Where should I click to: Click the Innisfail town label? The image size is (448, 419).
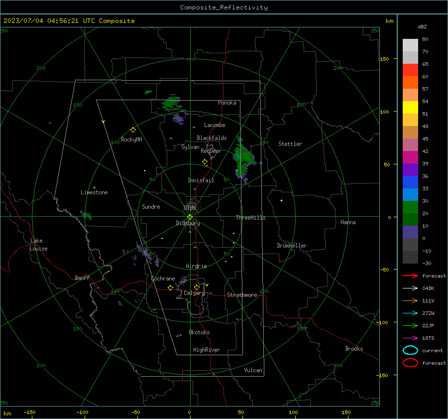click(x=201, y=180)
